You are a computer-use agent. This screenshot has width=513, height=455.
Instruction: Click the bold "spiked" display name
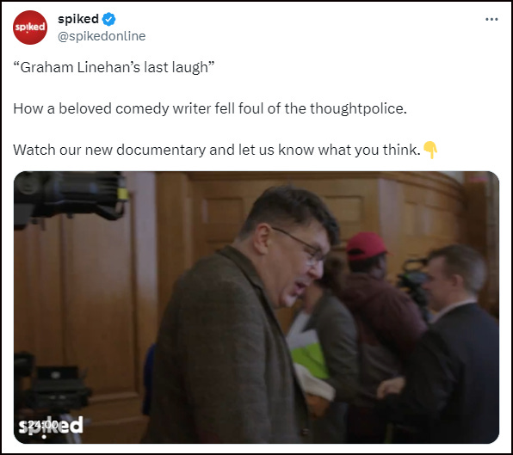[x=78, y=19]
